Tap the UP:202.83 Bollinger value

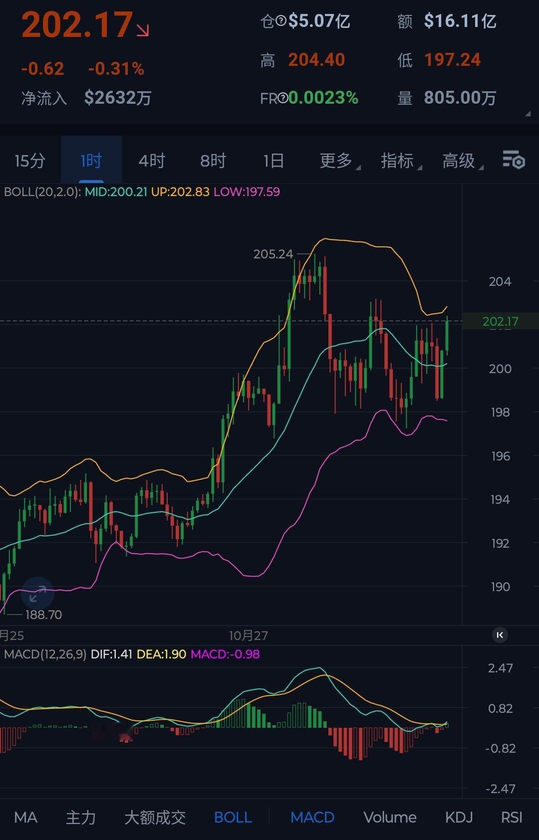(180, 192)
